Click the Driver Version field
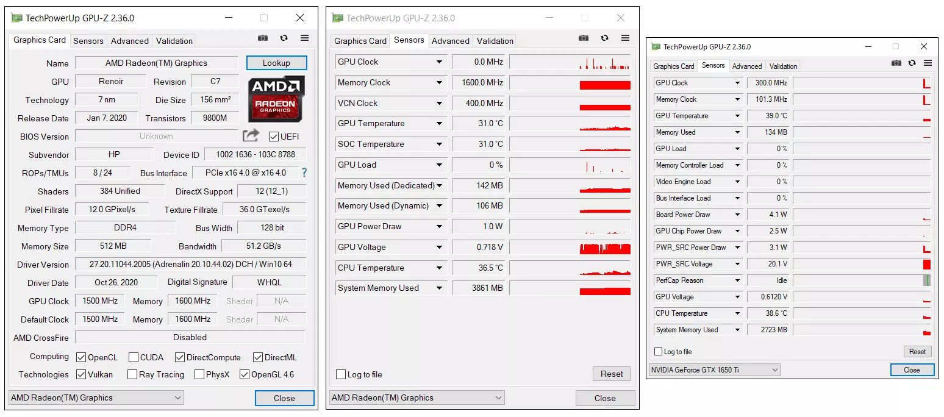The image size is (944, 417). coord(190,265)
